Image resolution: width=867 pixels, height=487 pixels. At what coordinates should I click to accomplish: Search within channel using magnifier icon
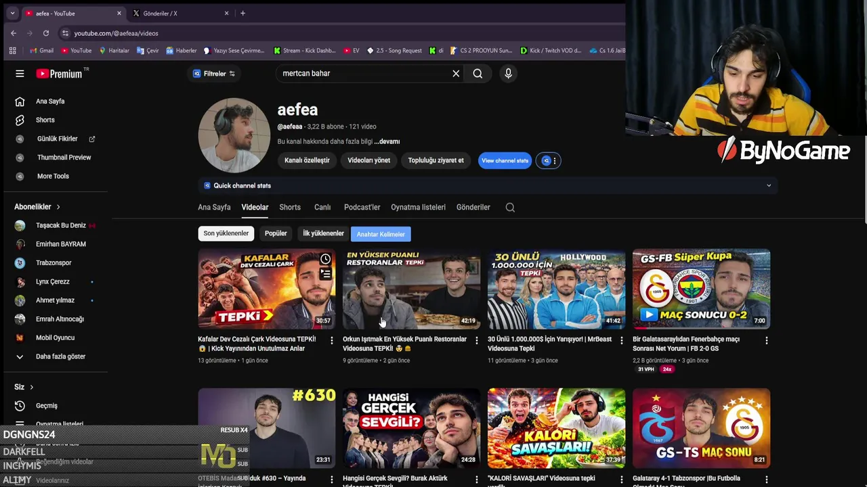coord(510,208)
